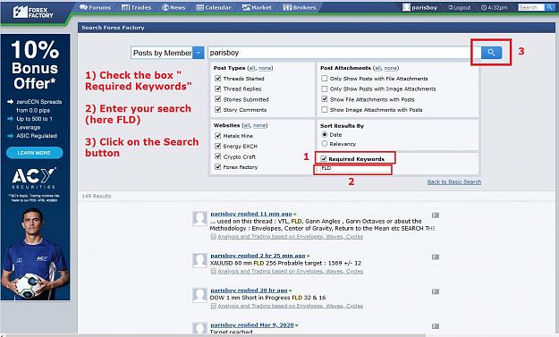Uncheck Stories Submitted

218,99
